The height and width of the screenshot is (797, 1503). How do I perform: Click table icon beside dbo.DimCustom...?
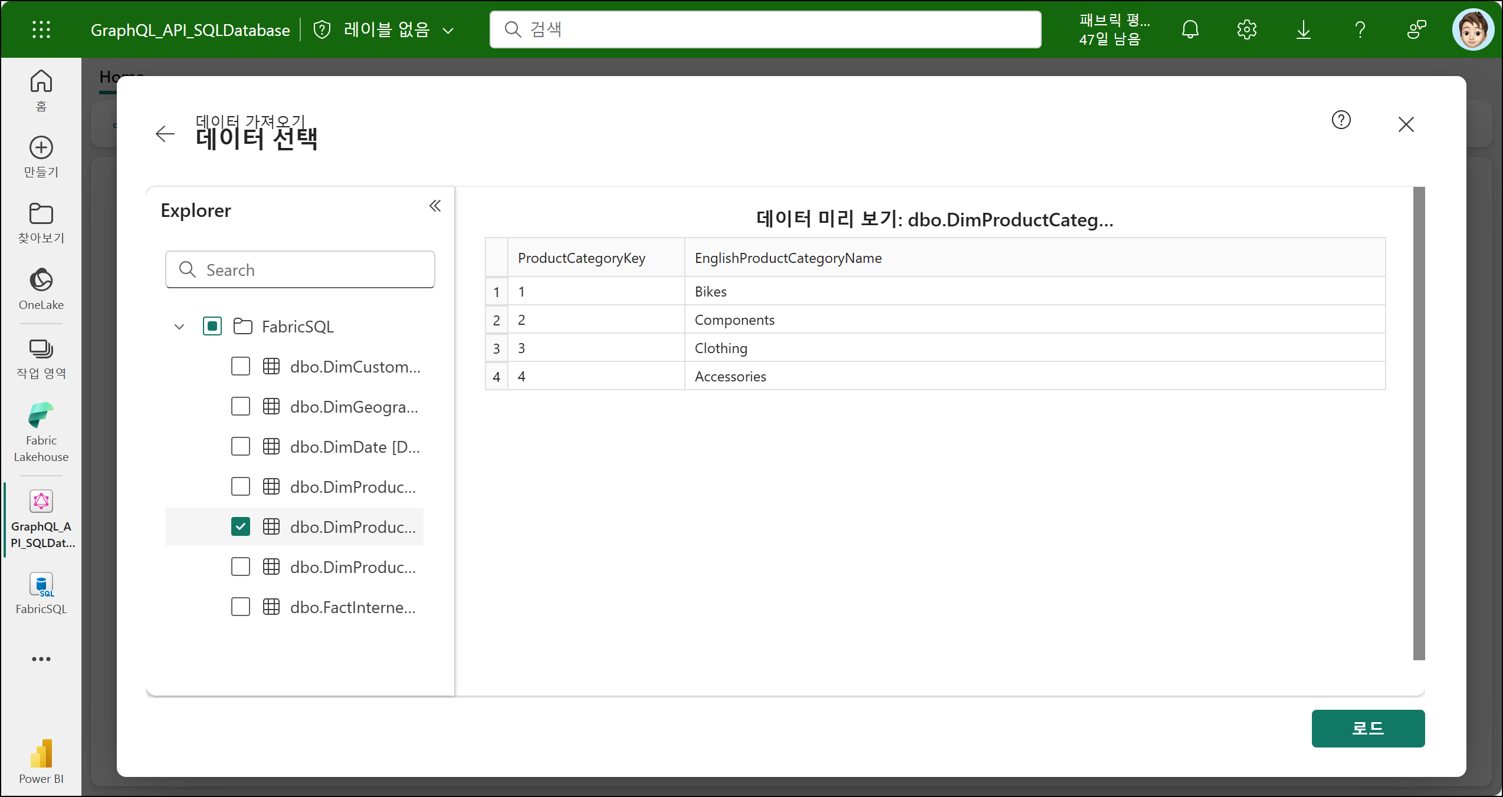click(x=271, y=366)
